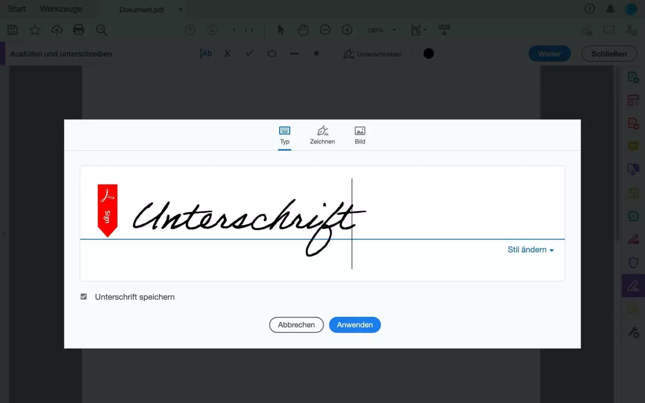Go to previous page arrow
The width and height of the screenshot is (645, 403).
190,30
